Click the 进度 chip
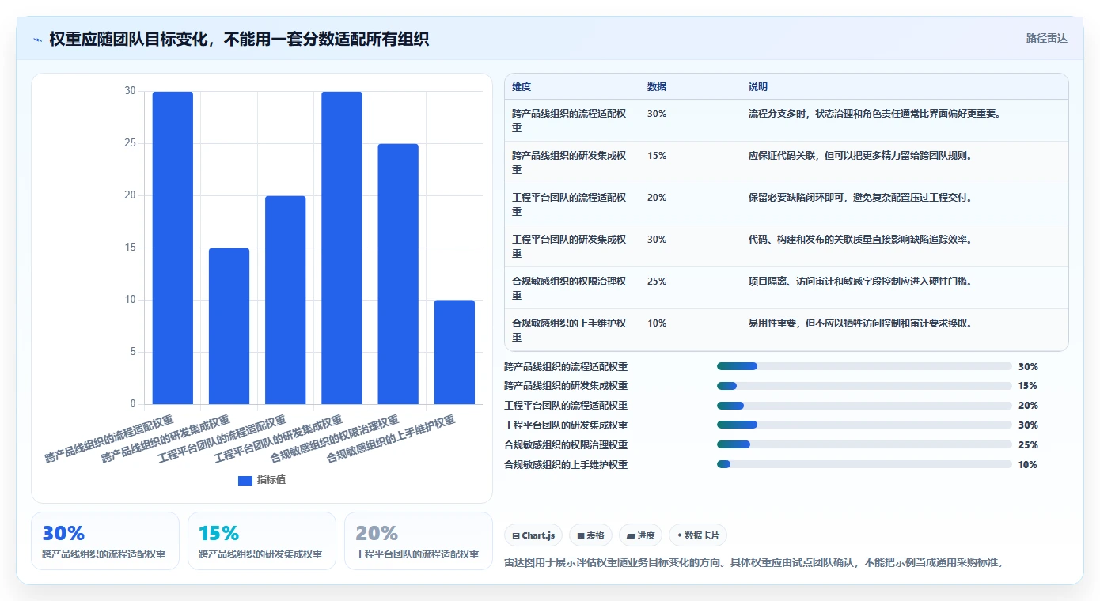Viewport: 1100px width, 601px height. pos(640,535)
